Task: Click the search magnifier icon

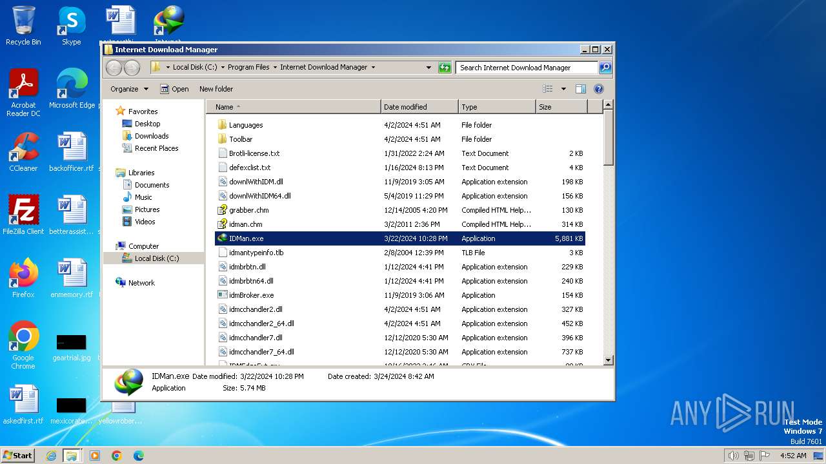Action: [605, 67]
